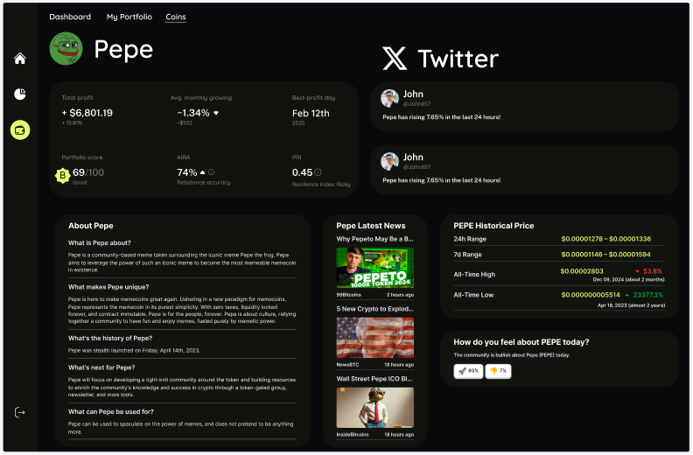Click the @John657 handle in second tweet
Image resolution: width=693 pixels, height=455 pixels.
click(x=416, y=167)
